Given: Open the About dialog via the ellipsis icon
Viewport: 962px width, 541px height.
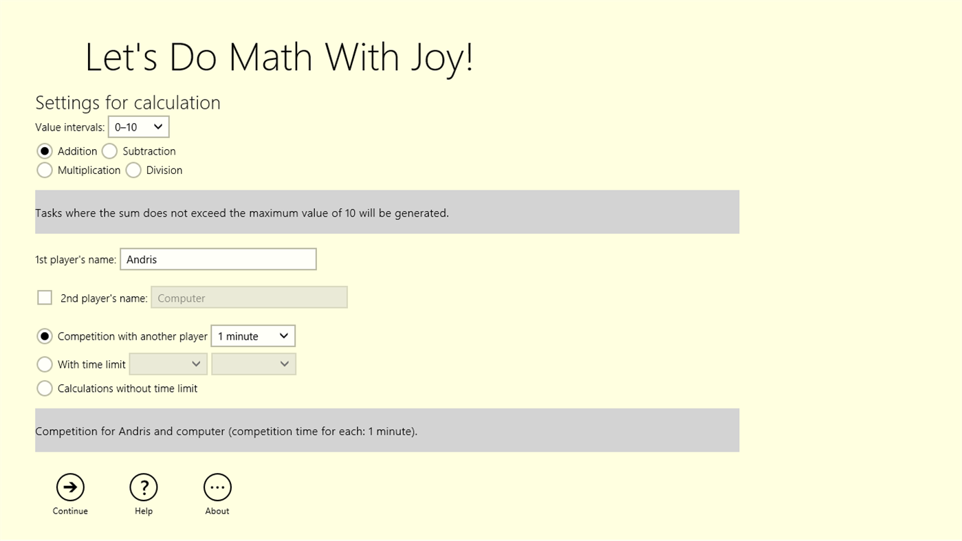Looking at the screenshot, I should (x=217, y=485).
